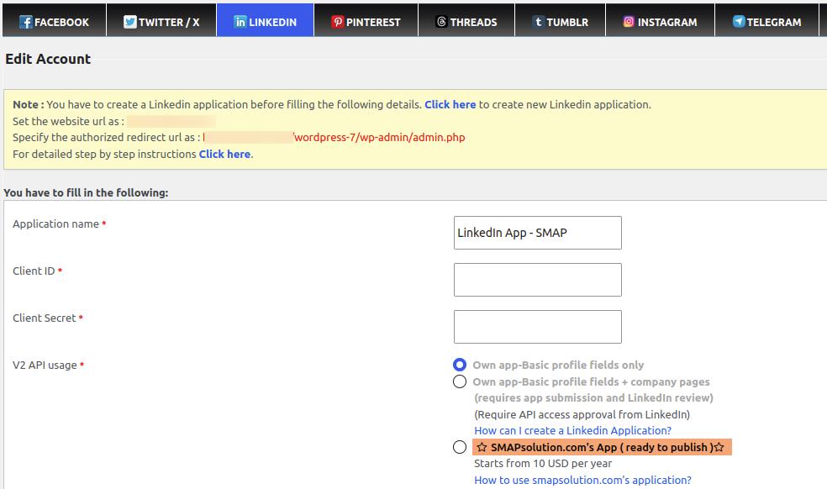The width and height of the screenshot is (827, 489).
Task: Click the 'Edit Account' heading
Action: coord(48,59)
